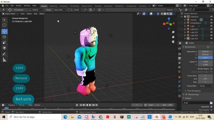214x120 pixels.
Task: Enable the Render Region checkbox
Action: (211, 69)
